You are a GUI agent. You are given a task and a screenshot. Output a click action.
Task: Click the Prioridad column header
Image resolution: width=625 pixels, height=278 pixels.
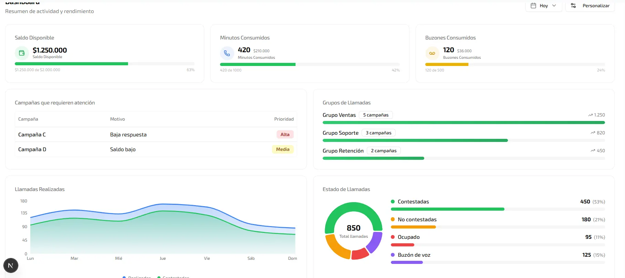click(x=284, y=119)
